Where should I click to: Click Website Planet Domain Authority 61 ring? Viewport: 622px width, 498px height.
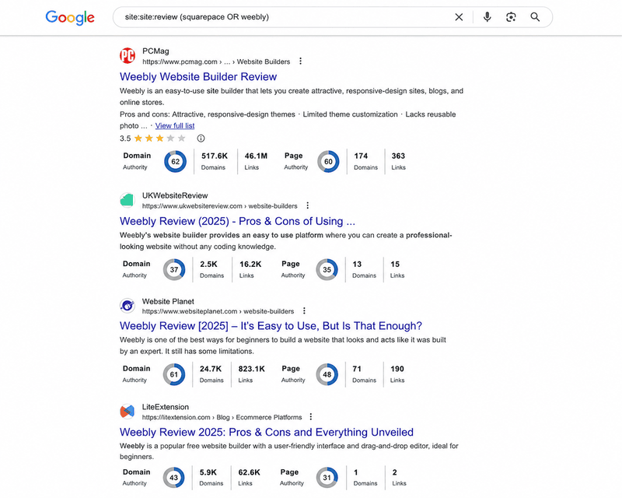pyautogui.click(x=174, y=374)
